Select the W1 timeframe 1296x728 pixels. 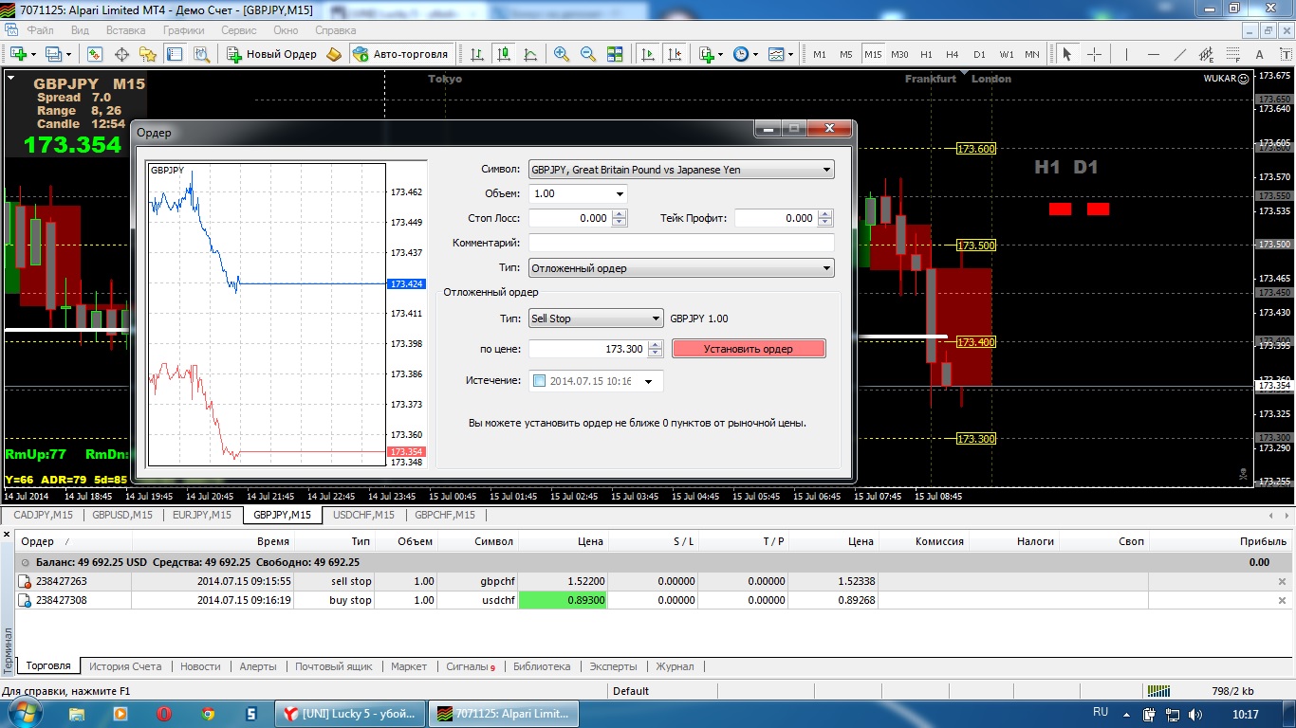click(x=1006, y=54)
